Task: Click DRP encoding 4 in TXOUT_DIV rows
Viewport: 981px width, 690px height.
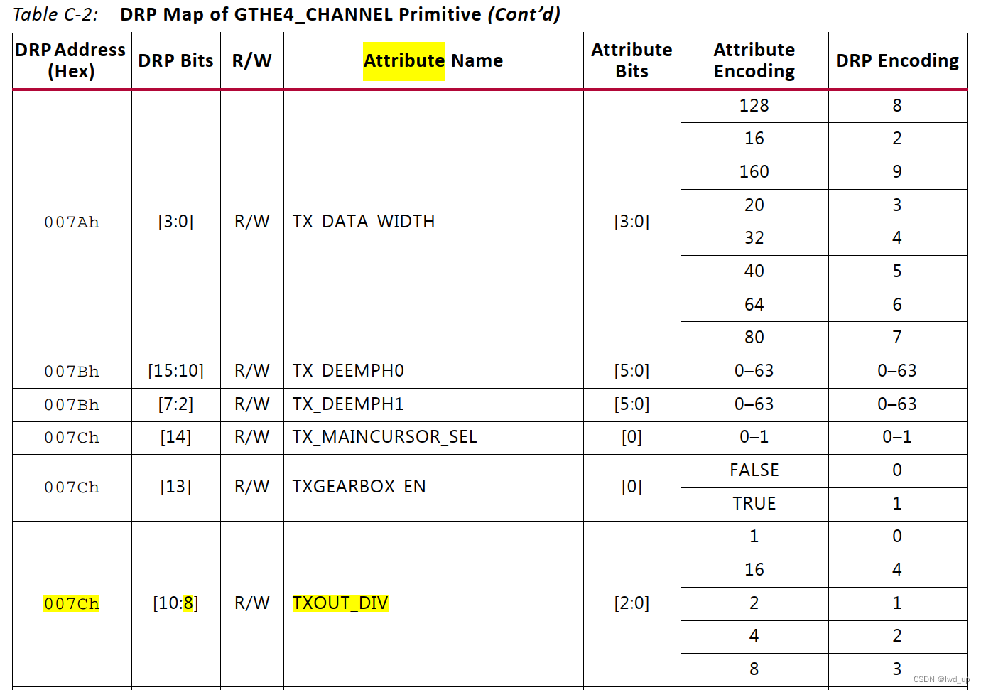Action: pyautogui.click(x=897, y=570)
